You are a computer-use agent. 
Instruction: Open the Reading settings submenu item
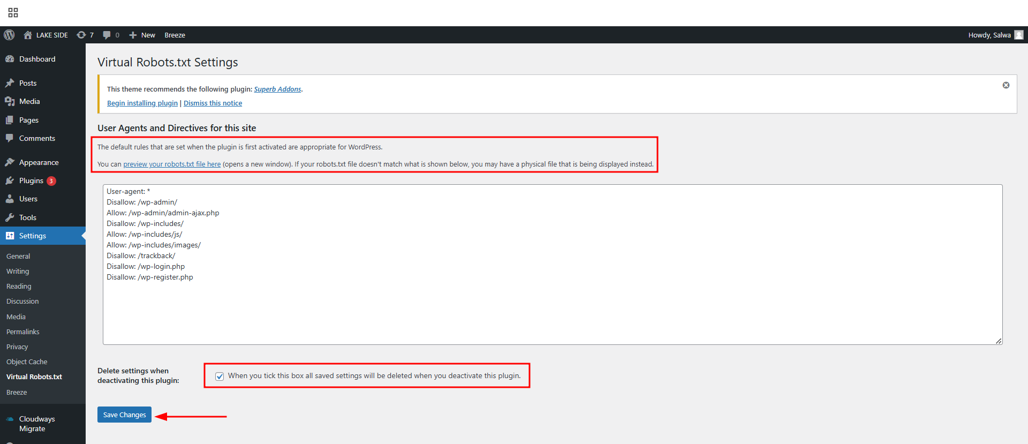19,287
